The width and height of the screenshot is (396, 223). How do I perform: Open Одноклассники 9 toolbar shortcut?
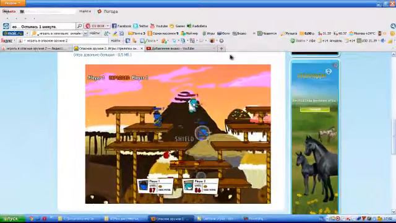point(163,33)
